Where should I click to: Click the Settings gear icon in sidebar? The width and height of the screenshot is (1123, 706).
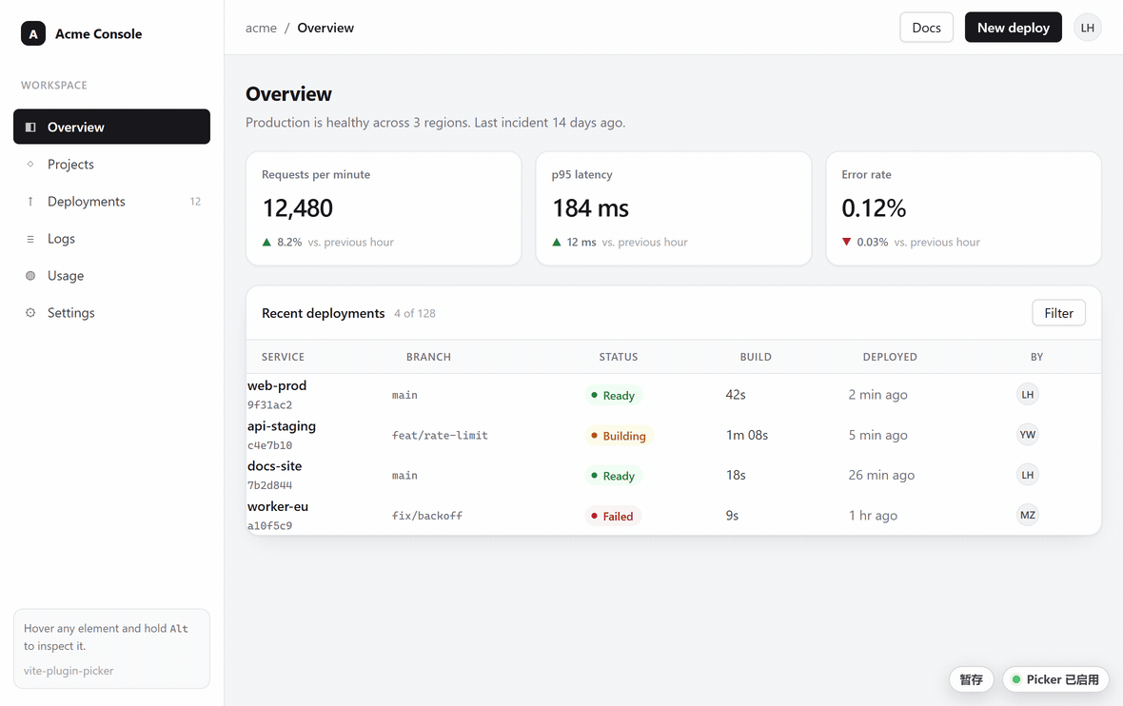[x=30, y=313]
